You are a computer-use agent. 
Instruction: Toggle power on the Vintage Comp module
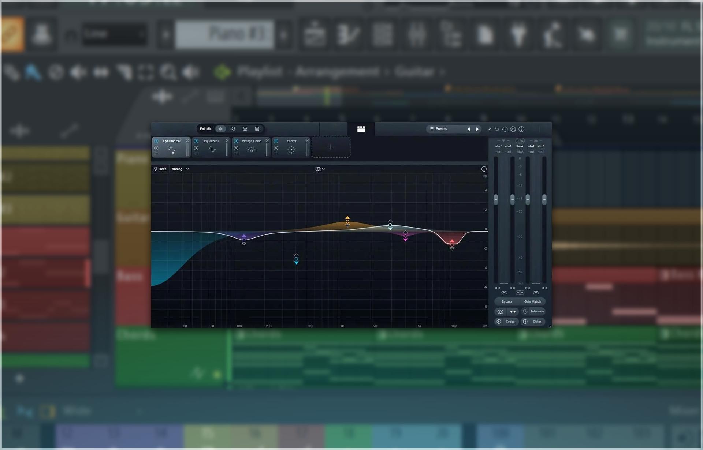236,141
